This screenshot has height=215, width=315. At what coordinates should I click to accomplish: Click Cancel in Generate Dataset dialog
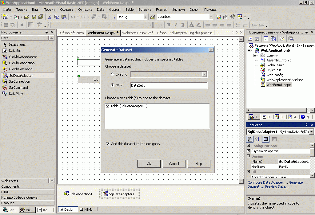click(174, 164)
